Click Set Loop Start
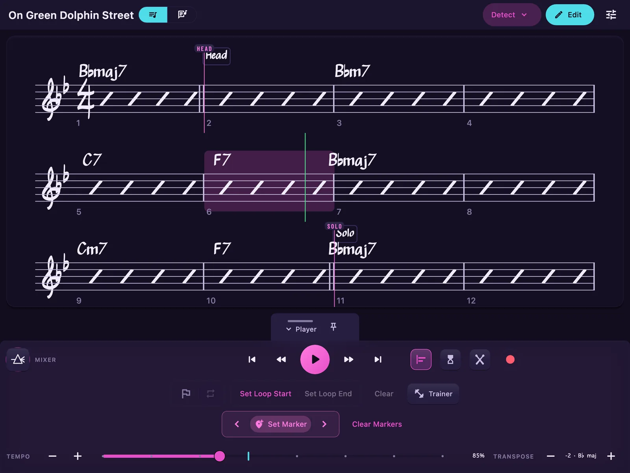The image size is (630, 473). point(266,394)
